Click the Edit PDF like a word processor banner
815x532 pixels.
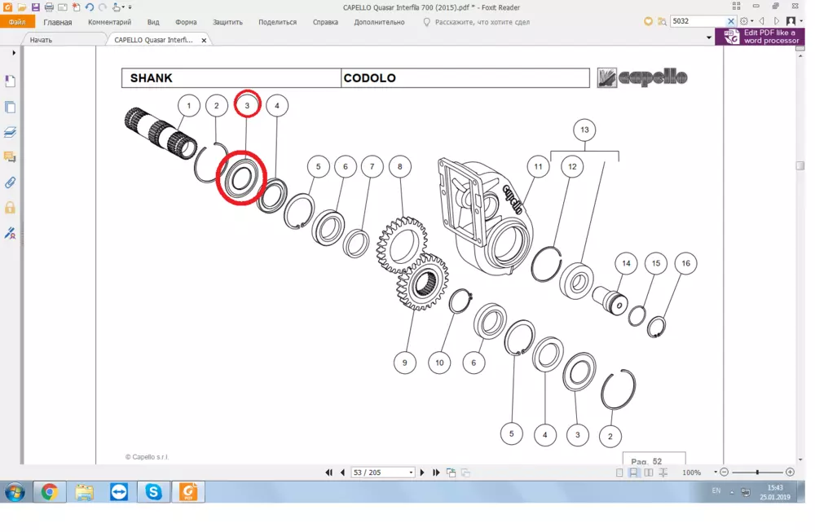(x=760, y=37)
